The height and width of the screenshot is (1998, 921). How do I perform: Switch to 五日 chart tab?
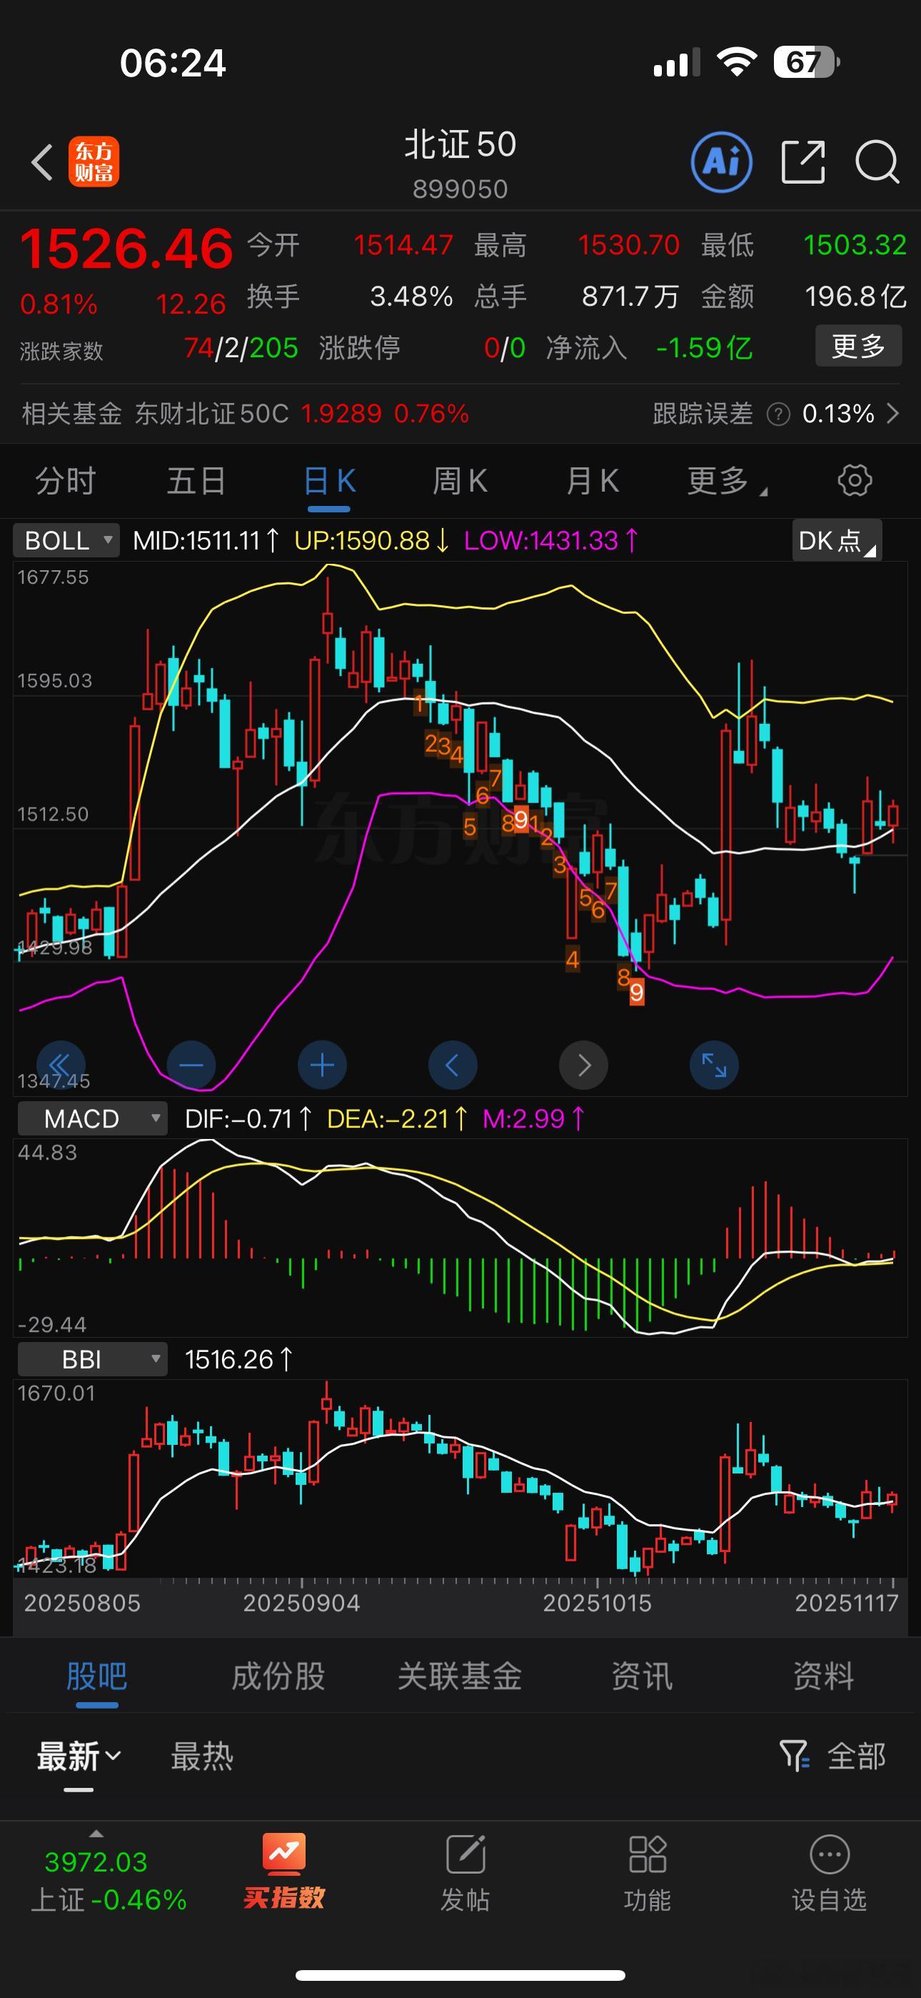pos(197,481)
